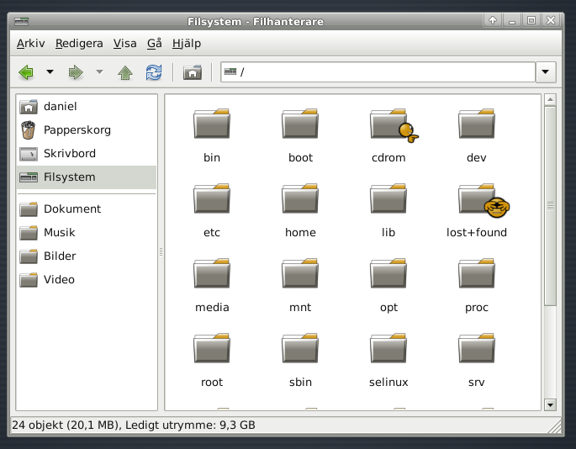This screenshot has width=576, height=449.
Task: Go up to the parent folder
Action: click(x=125, y=72)
